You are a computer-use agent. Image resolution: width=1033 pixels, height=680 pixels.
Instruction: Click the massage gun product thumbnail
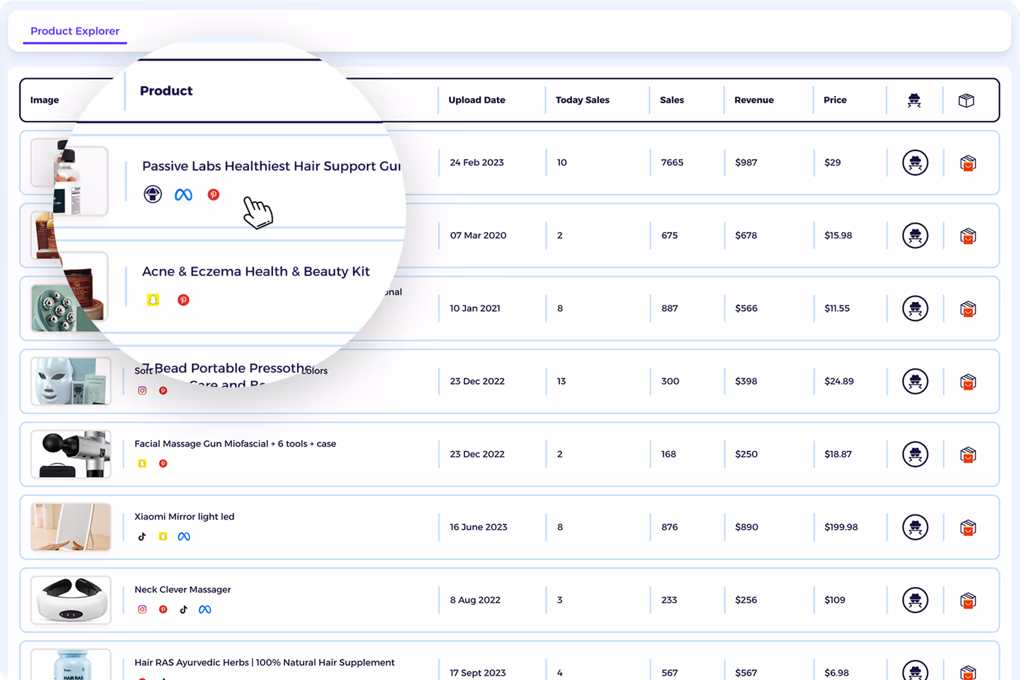click(x=71, y=454)
